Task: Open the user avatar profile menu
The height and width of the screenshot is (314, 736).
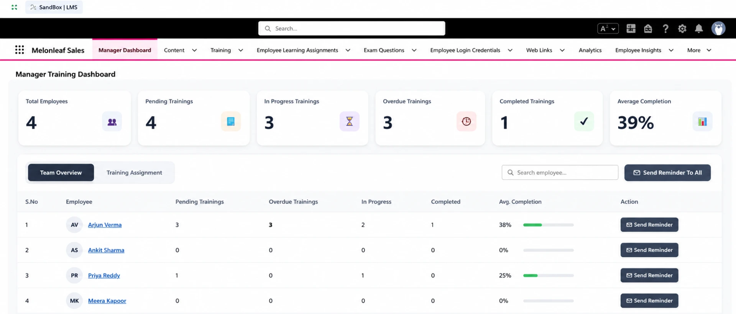Action: tap(718, 28)
